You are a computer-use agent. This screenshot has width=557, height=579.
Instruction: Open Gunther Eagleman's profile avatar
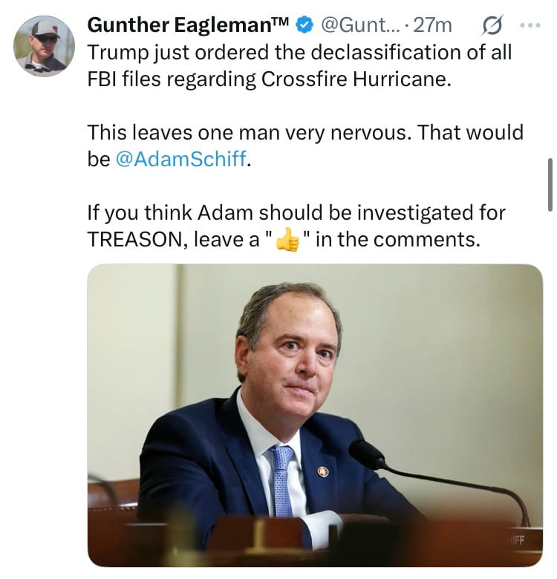point(45,45)
